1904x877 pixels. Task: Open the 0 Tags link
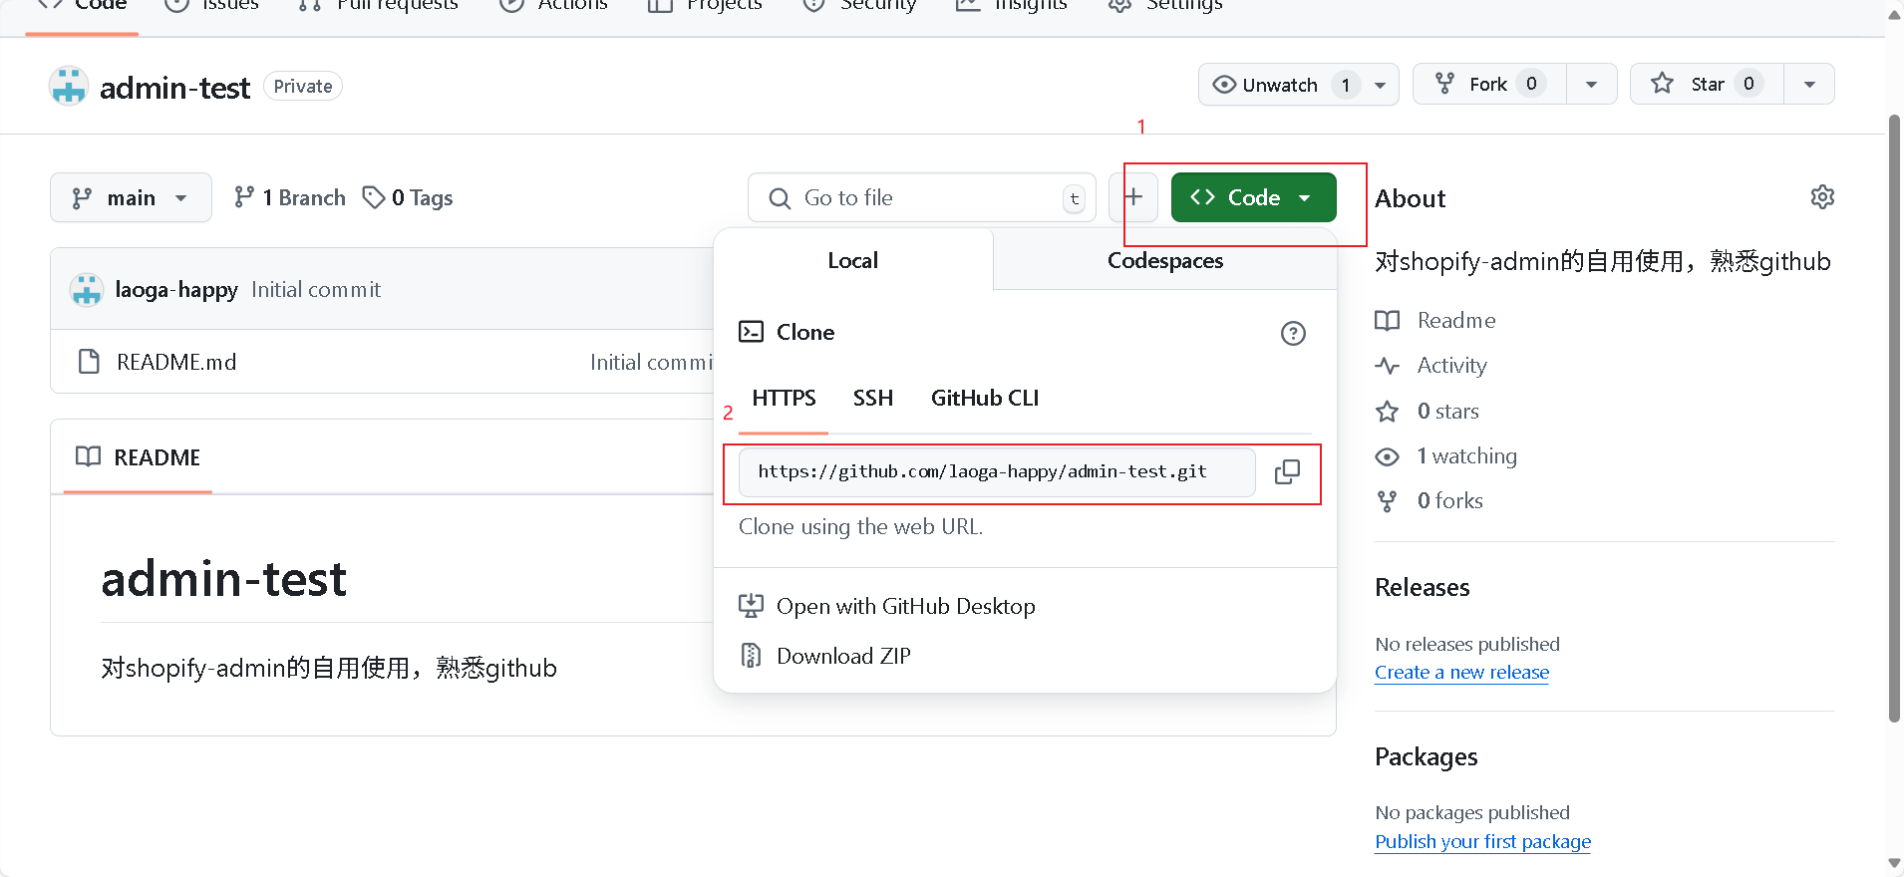408,197
